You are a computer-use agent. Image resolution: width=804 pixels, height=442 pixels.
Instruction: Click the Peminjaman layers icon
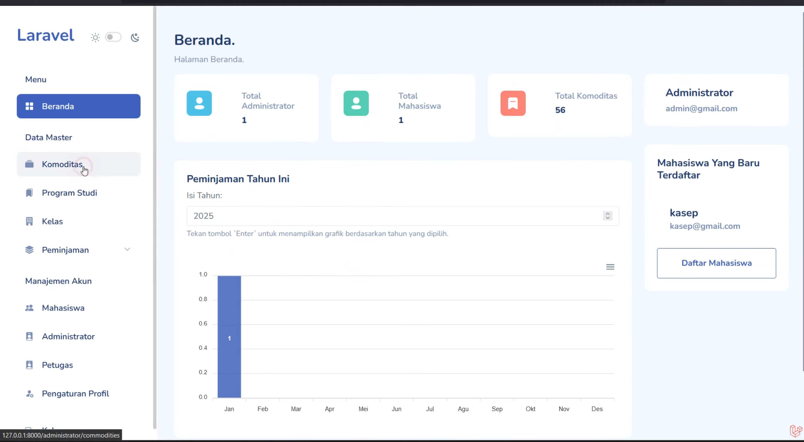pos(29,250)
